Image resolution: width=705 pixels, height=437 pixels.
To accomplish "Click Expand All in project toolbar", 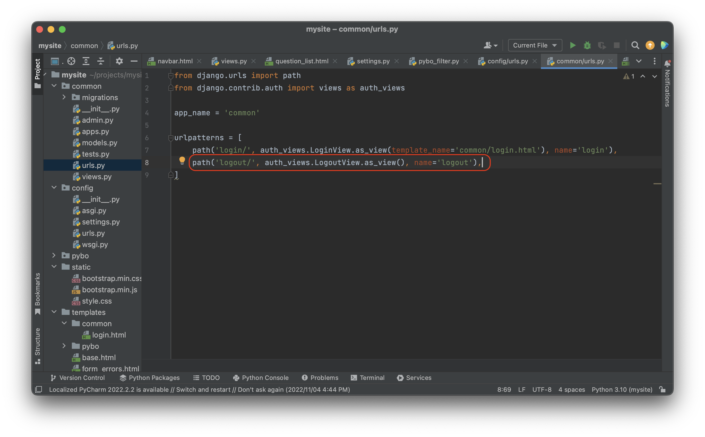I will 86,61.
